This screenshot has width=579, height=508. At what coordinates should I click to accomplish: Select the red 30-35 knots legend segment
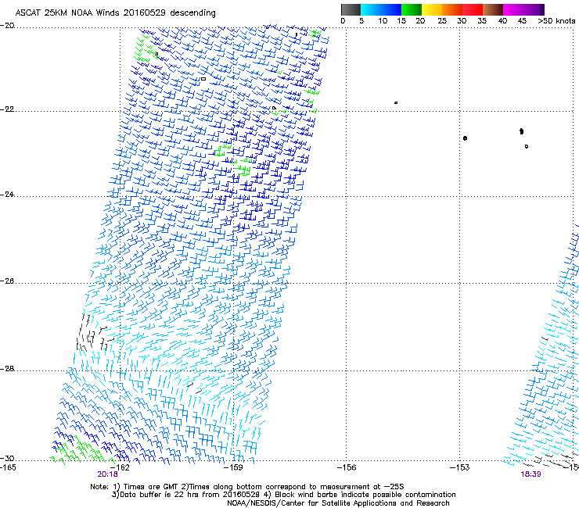click(x=473, y=9)
